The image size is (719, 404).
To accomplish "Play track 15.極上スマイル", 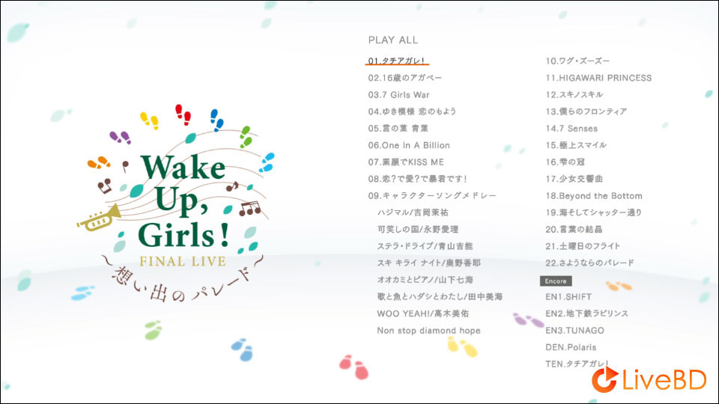I will (576, 145).
